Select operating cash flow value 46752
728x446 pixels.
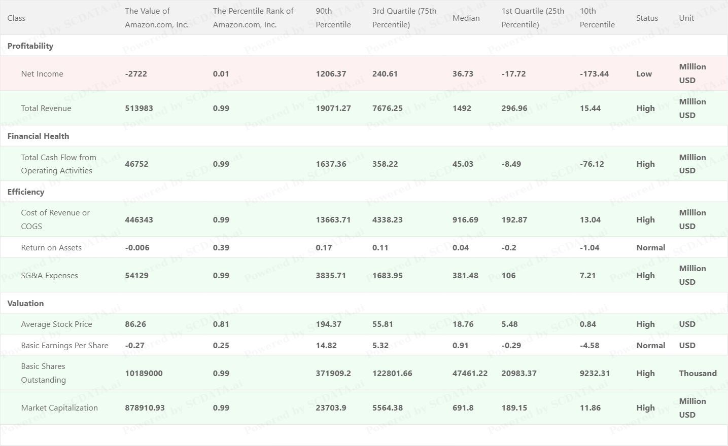coord(136,164)
